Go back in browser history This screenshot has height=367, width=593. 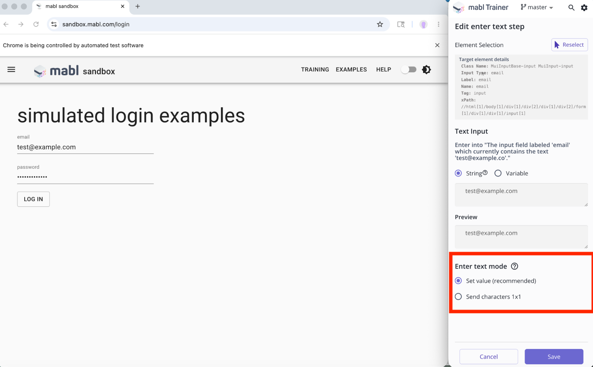coord(6,24)
